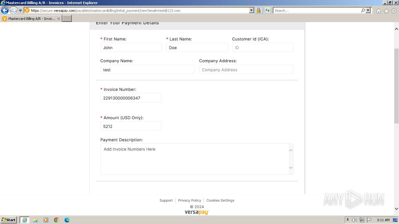Click the Payment Description text area
399x224 pixels.
(x=197, y=159)
